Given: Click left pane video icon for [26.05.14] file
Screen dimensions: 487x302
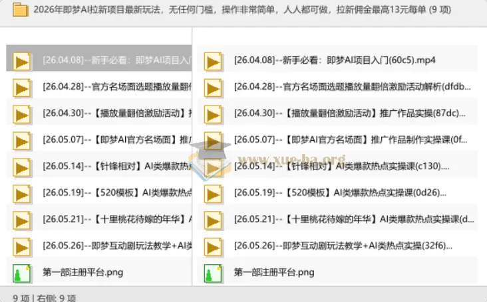Looking at the screenshot, I should 21,167.
